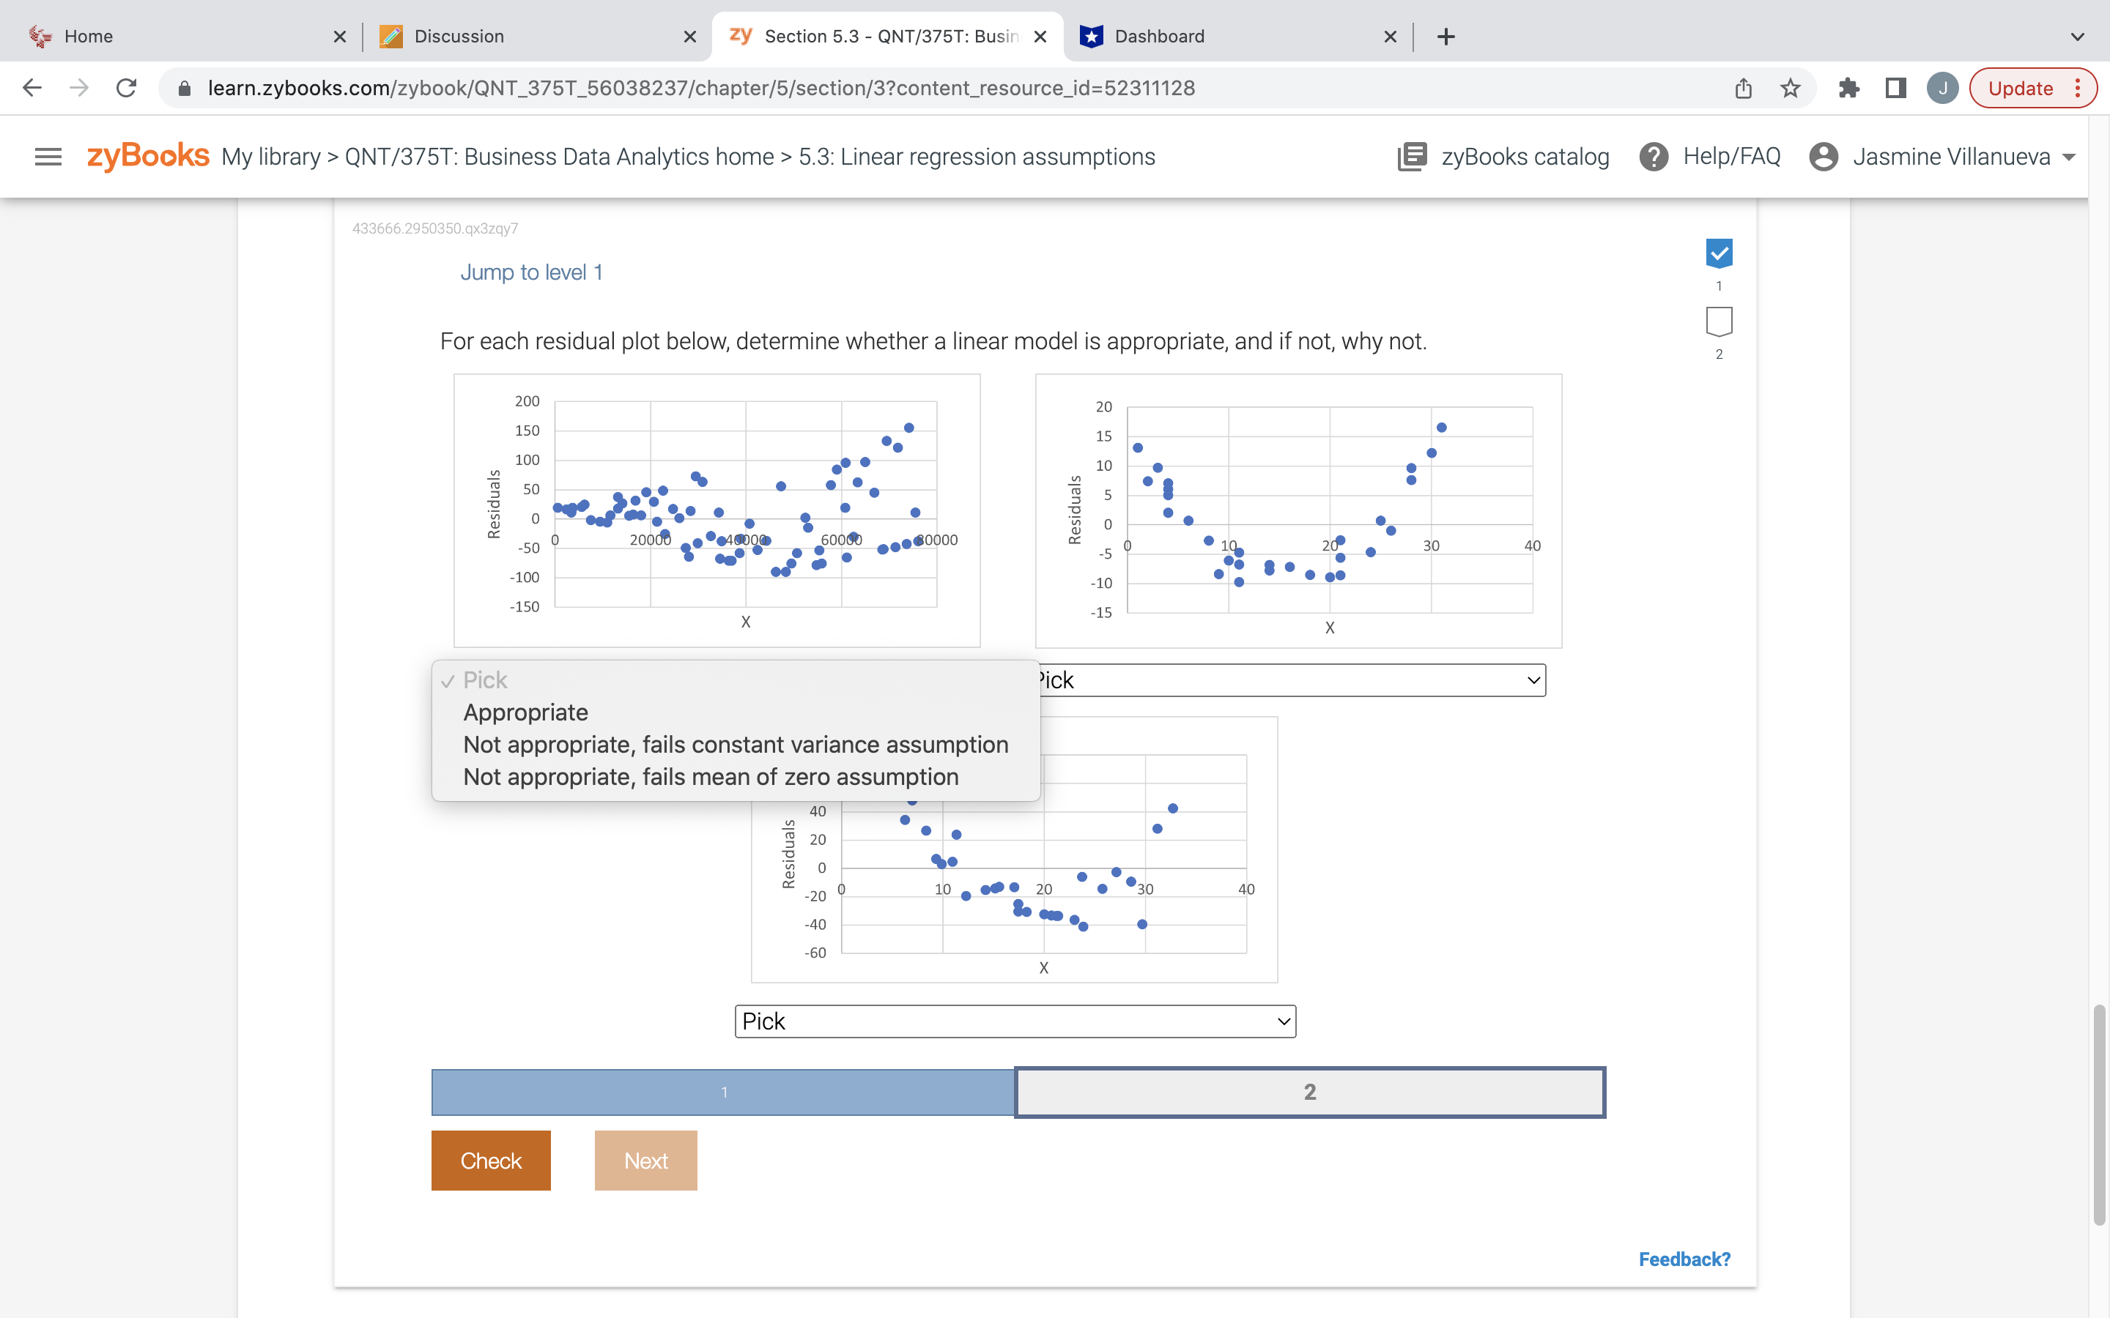Choose the 'Appropriate' dropdown option
The height and width of the screenshot is (1318, 2110).
tap(525, 712)
